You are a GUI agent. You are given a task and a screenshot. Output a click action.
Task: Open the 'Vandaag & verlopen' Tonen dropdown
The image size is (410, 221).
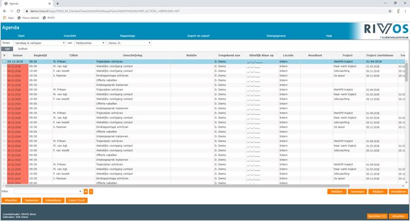click(x=40, y=43)
